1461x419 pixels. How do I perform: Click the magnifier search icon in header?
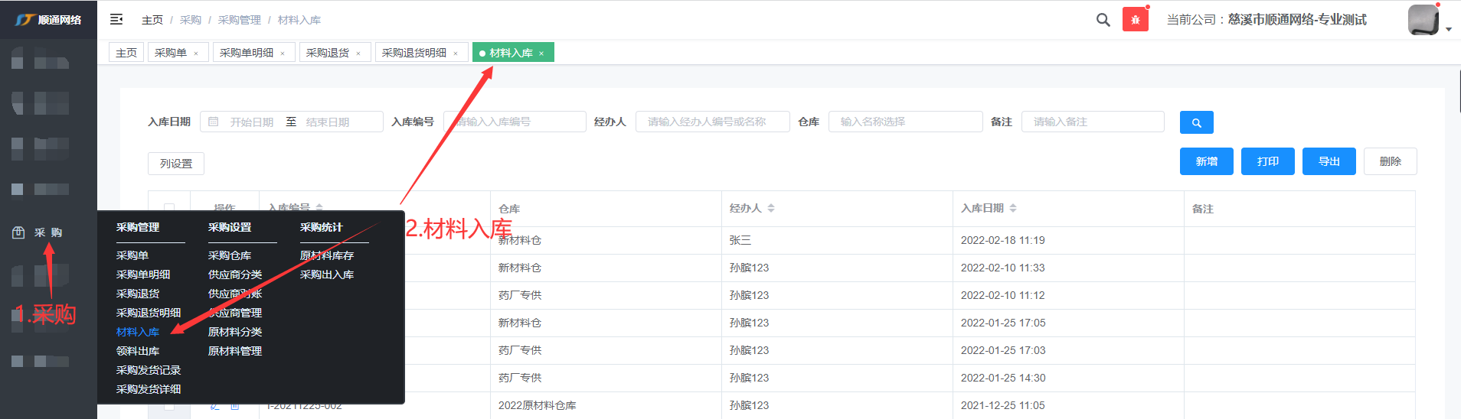click(1103, 20)
